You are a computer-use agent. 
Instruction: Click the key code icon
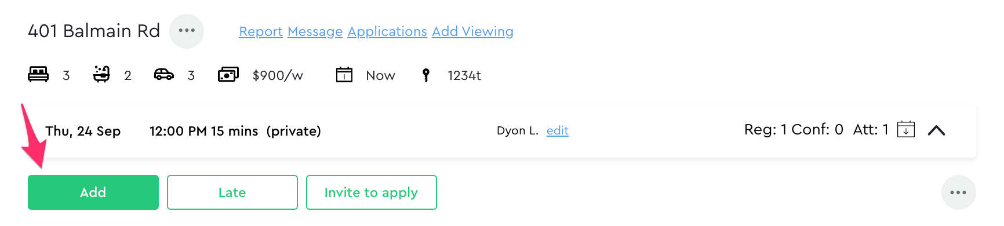pyautogui.click(x=426, y=75)
